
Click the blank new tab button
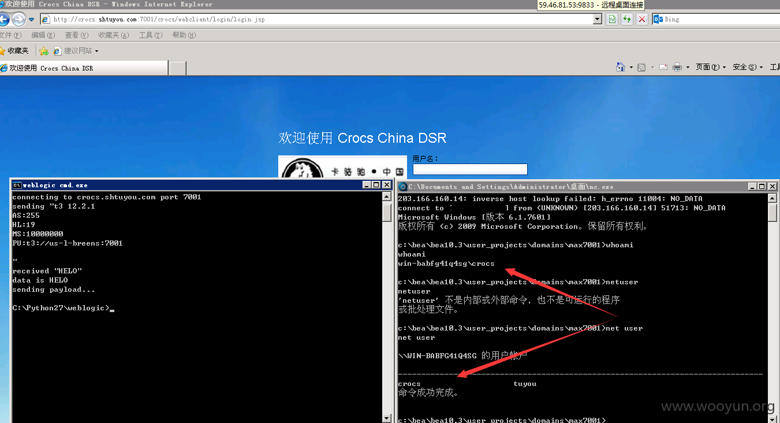pyautogui.click(x=178, y=68)
